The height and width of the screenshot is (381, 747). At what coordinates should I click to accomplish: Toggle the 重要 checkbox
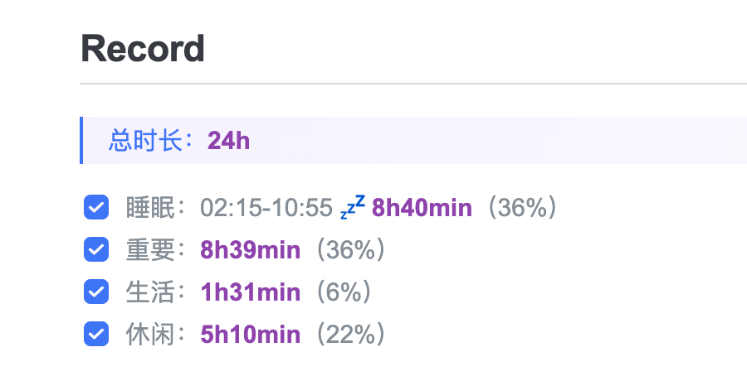[96, 249]
